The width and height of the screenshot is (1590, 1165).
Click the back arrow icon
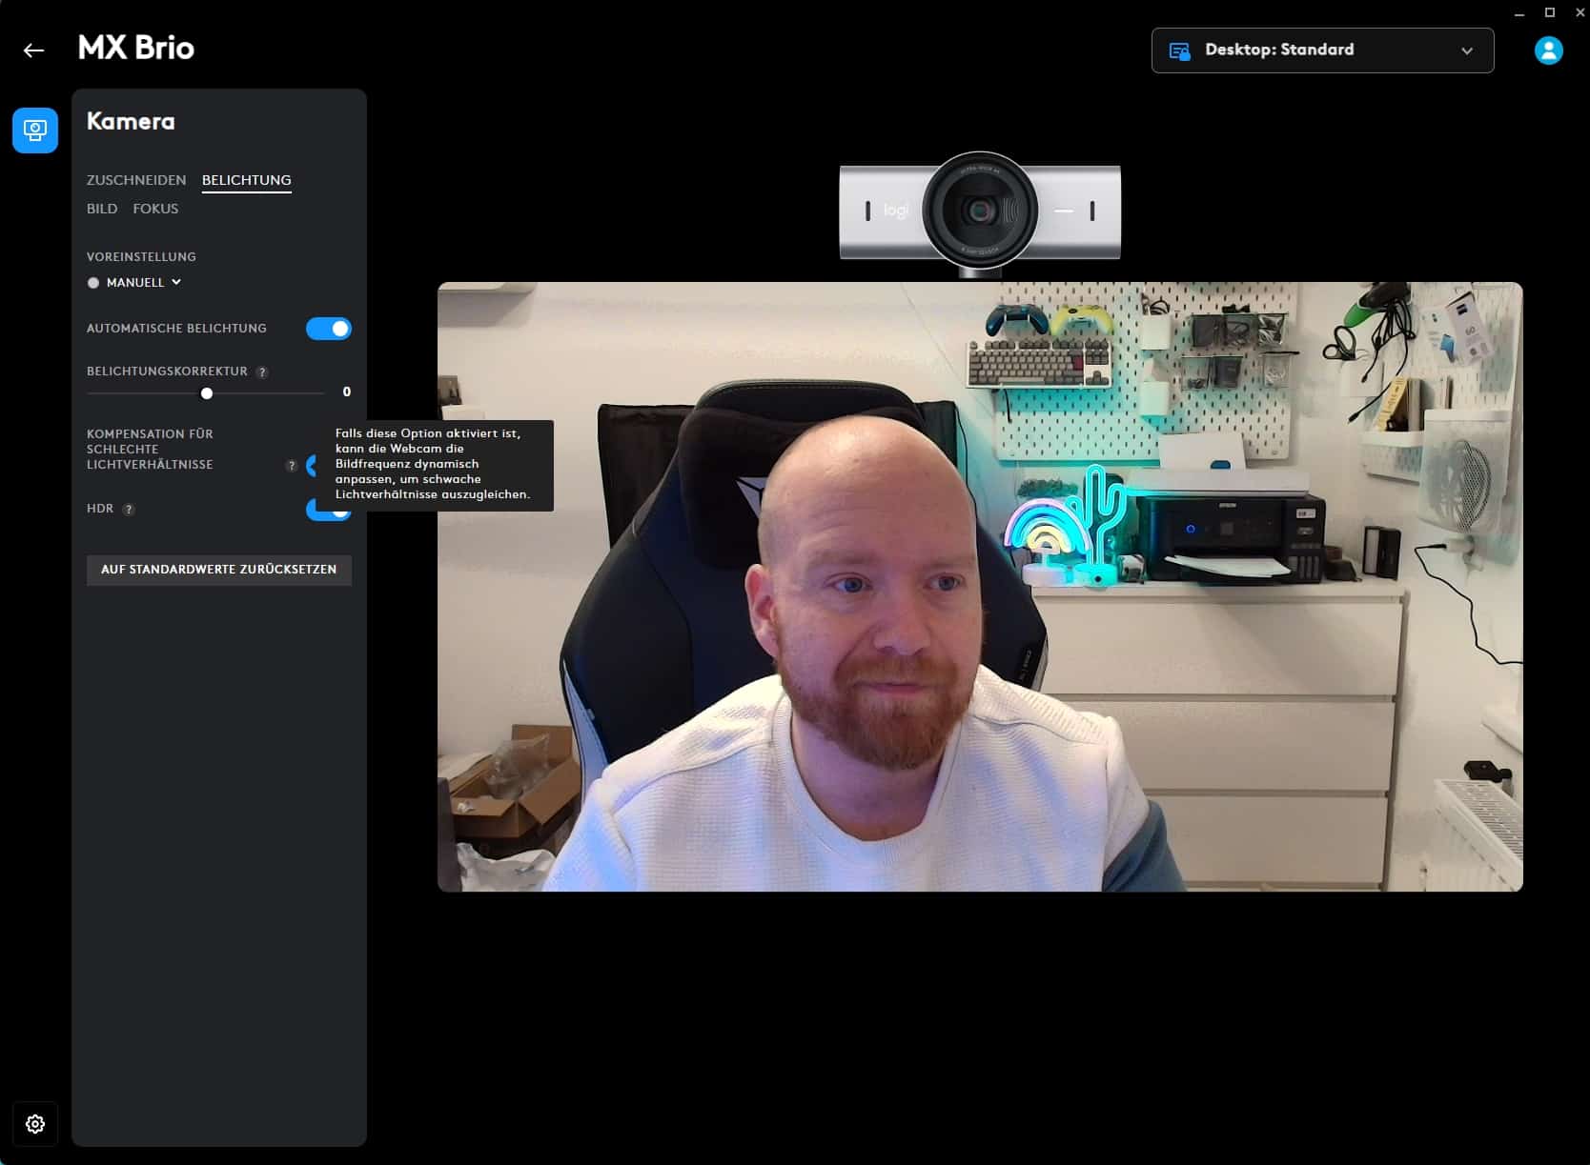(34, 50)
